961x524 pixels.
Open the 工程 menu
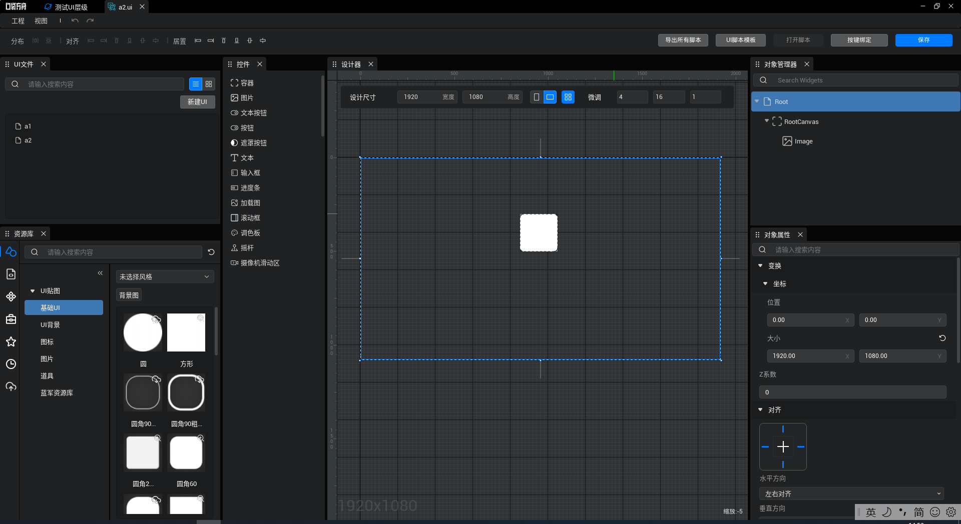pos(18,21)
